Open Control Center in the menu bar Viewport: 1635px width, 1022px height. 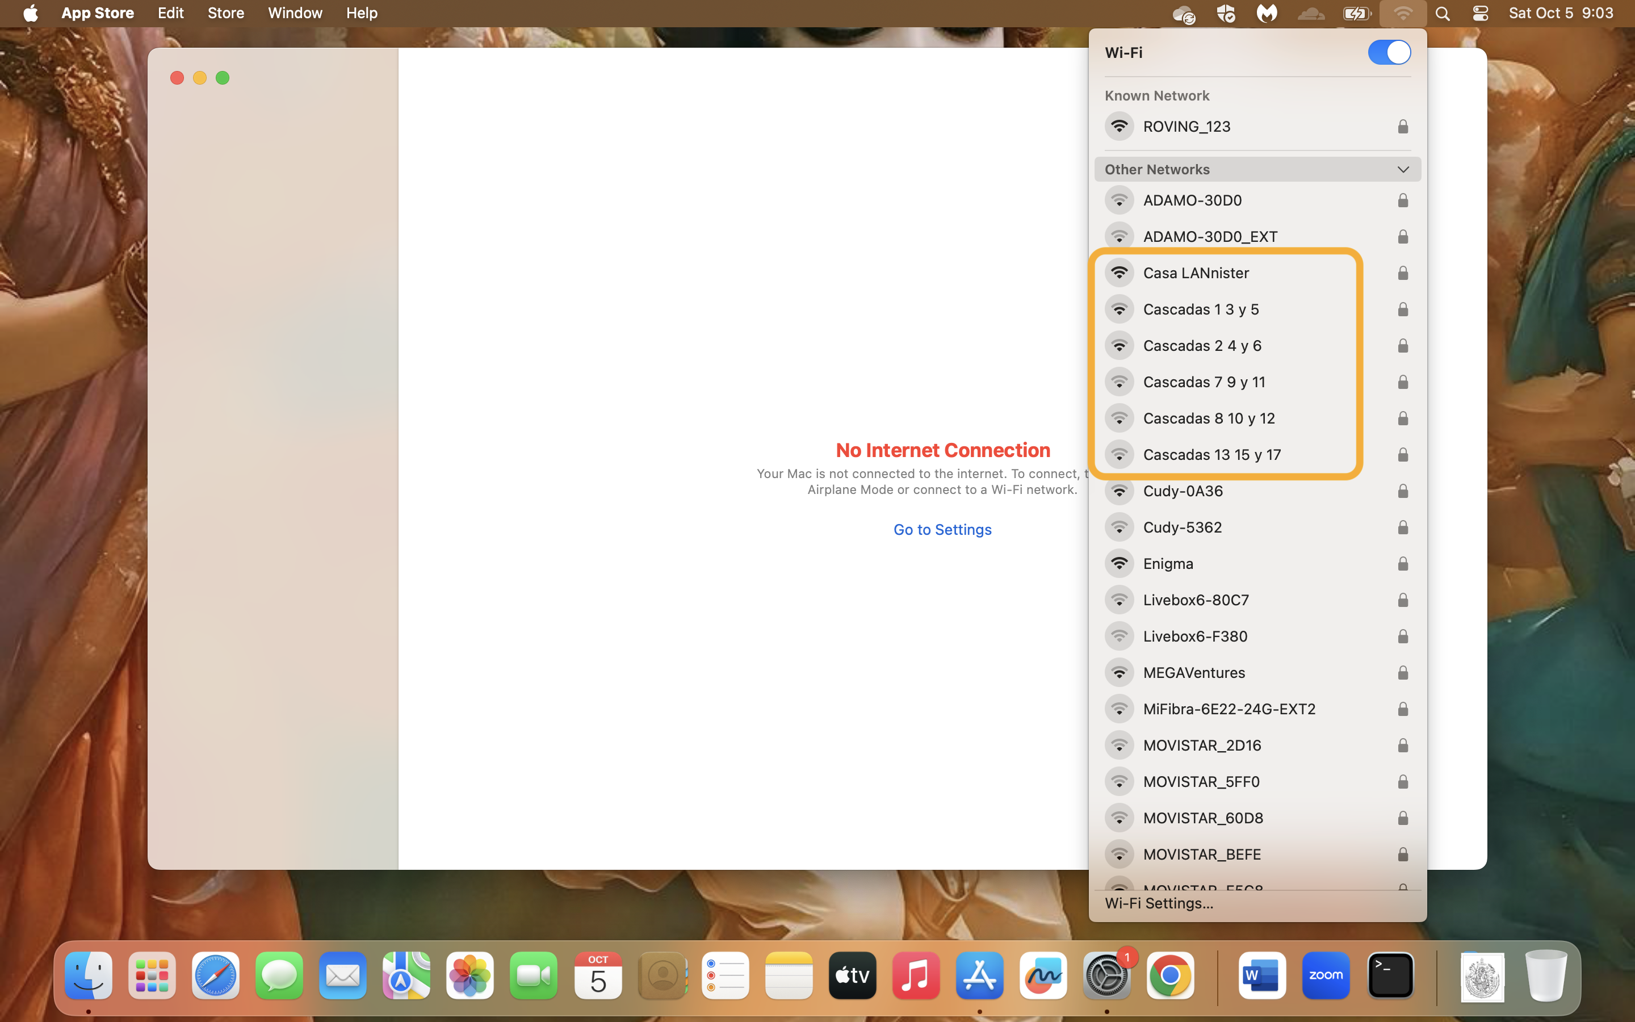click(1479, 14)
